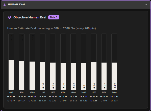
Task: Click the H: -0.31 value
Action: pyautogui.click(x=84, y=97)
